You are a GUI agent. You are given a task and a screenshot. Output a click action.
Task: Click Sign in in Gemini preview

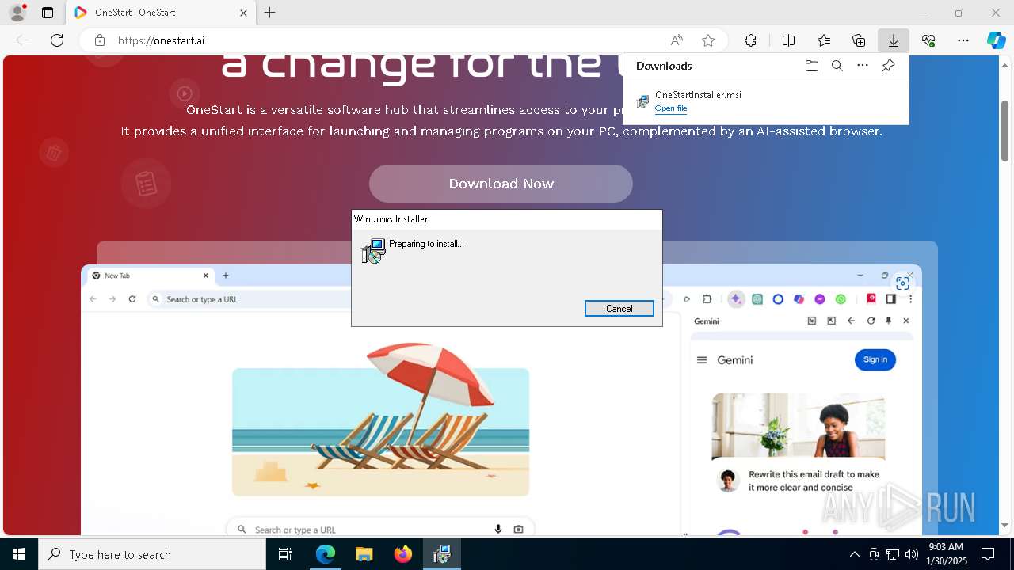coord(875,359)
